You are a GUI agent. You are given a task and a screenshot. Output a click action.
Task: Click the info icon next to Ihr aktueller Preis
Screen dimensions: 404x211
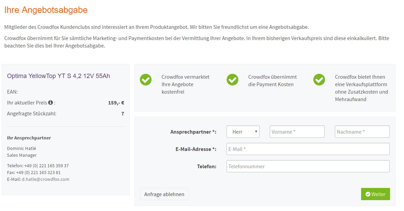50,102
